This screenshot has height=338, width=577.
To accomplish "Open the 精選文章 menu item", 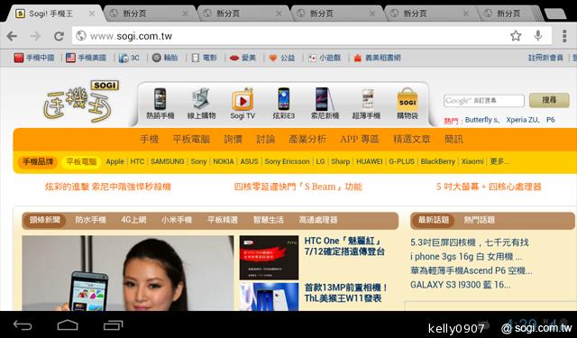I will (412, 139).
